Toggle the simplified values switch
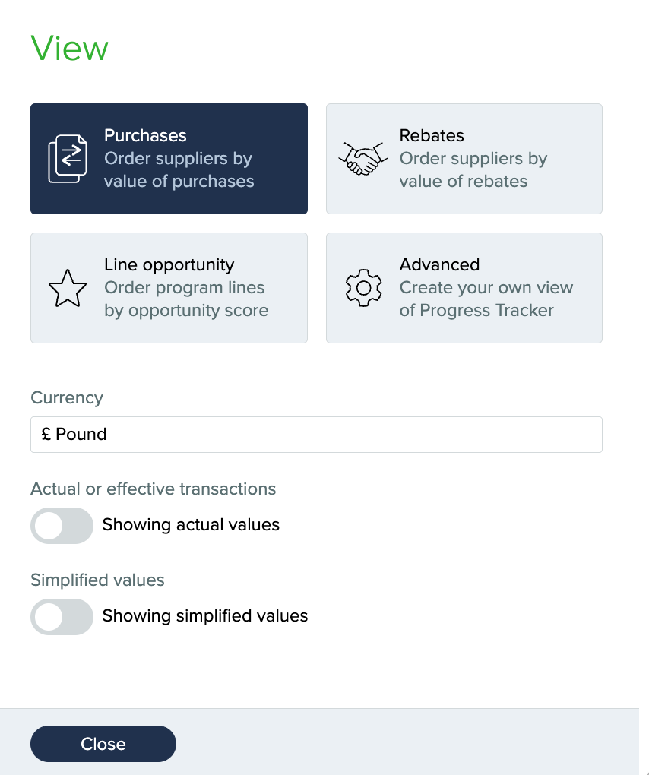The image size is (649, 775). click(x=62, y=616)
